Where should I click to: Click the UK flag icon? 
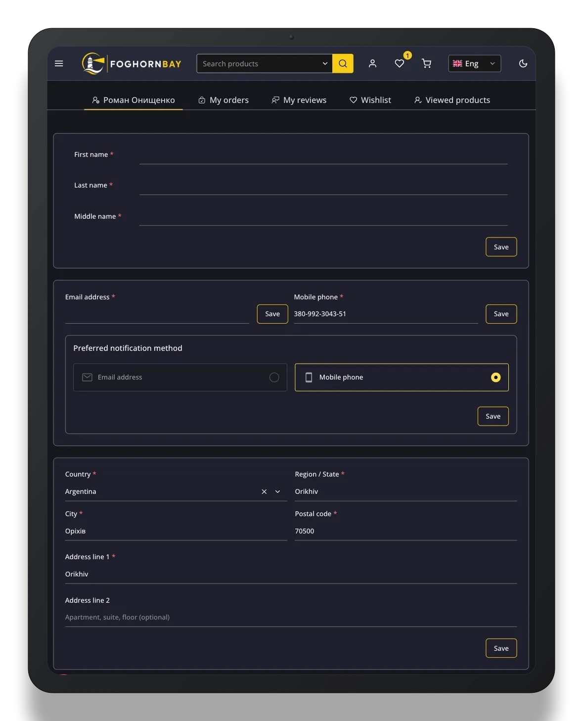[457, 63]
